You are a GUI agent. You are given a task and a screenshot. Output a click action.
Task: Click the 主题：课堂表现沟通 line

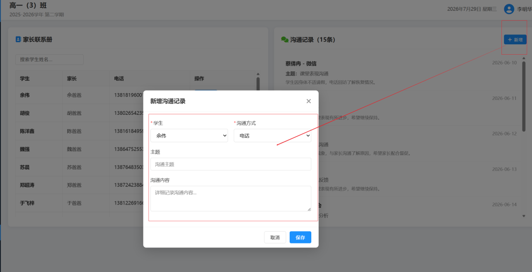click(x=307, y=74)
